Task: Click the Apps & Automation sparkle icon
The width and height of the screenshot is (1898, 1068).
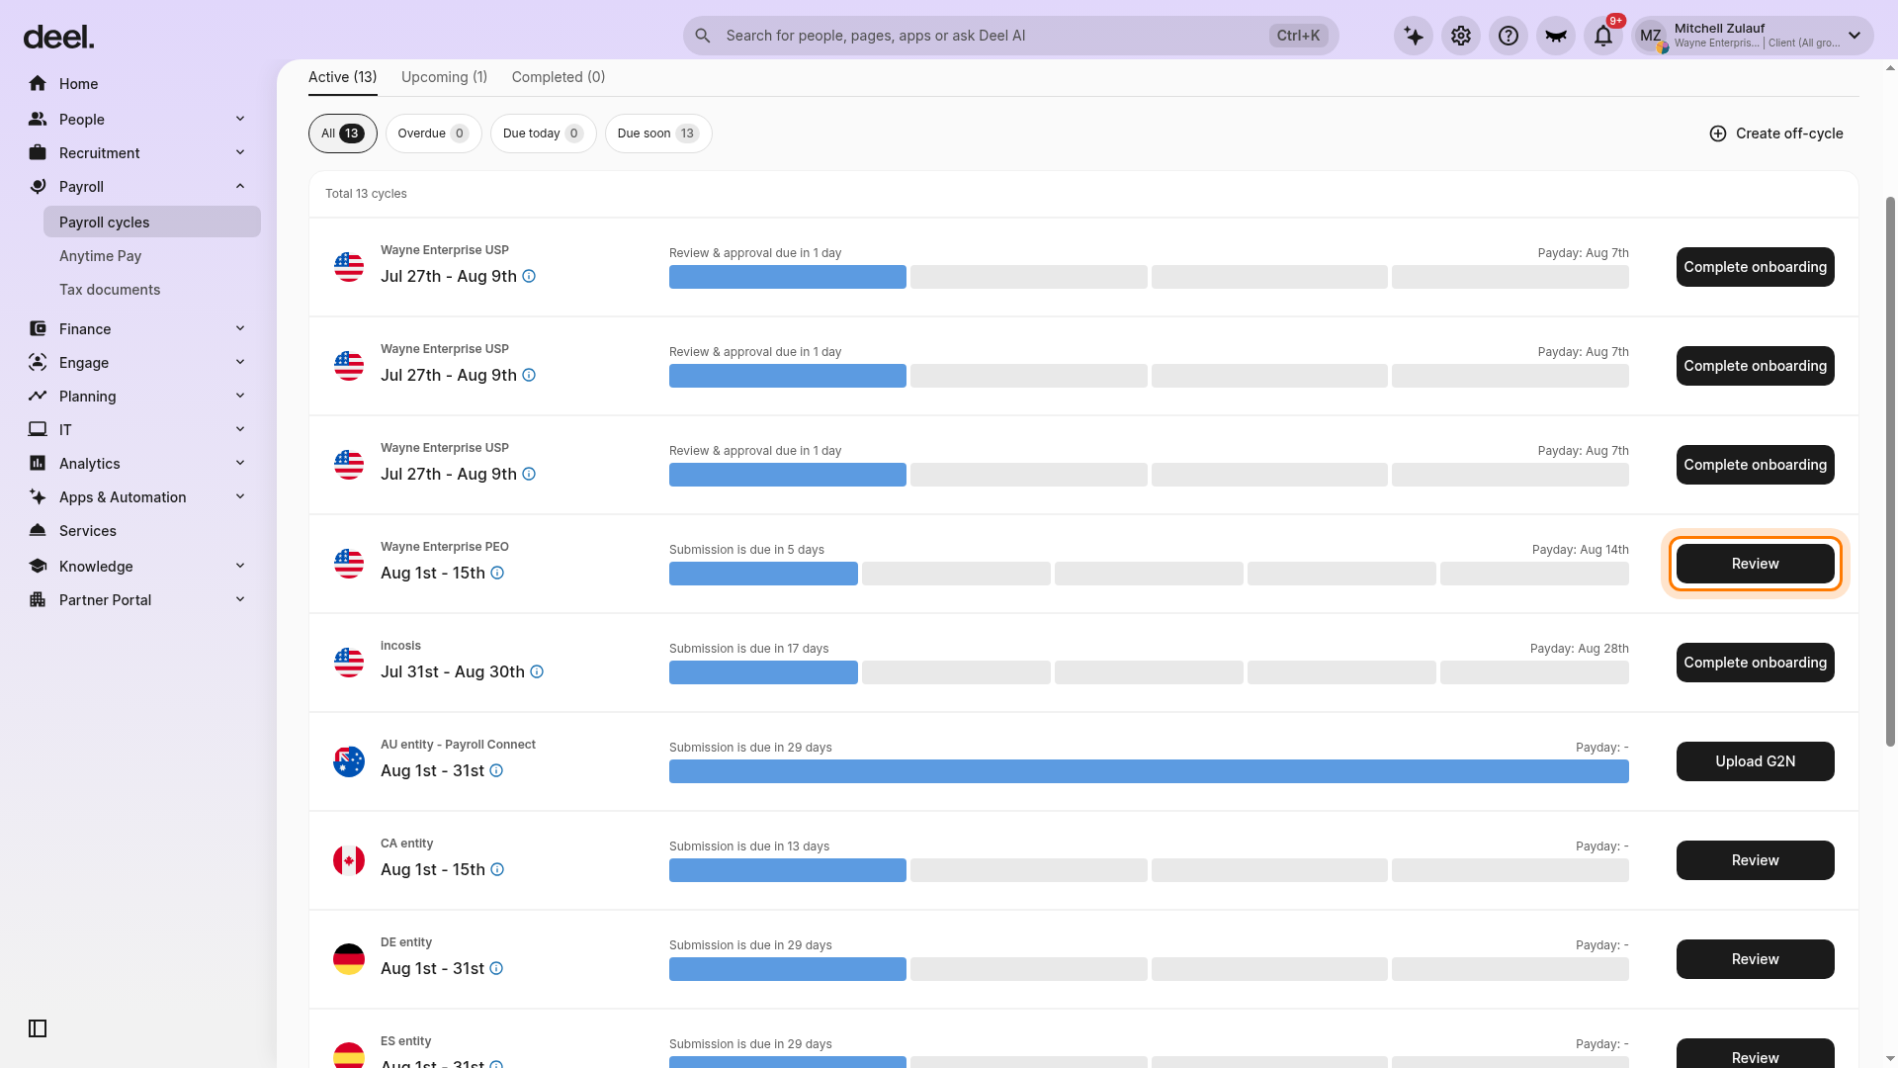Action: coord(38,497)
